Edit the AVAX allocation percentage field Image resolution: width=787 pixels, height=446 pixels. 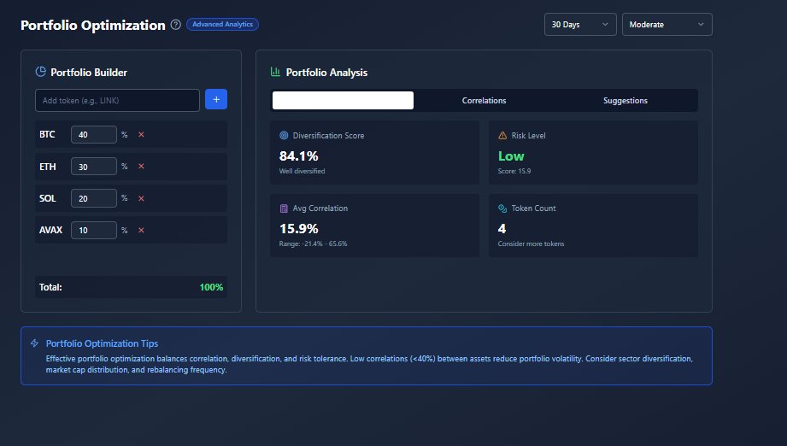94,231
